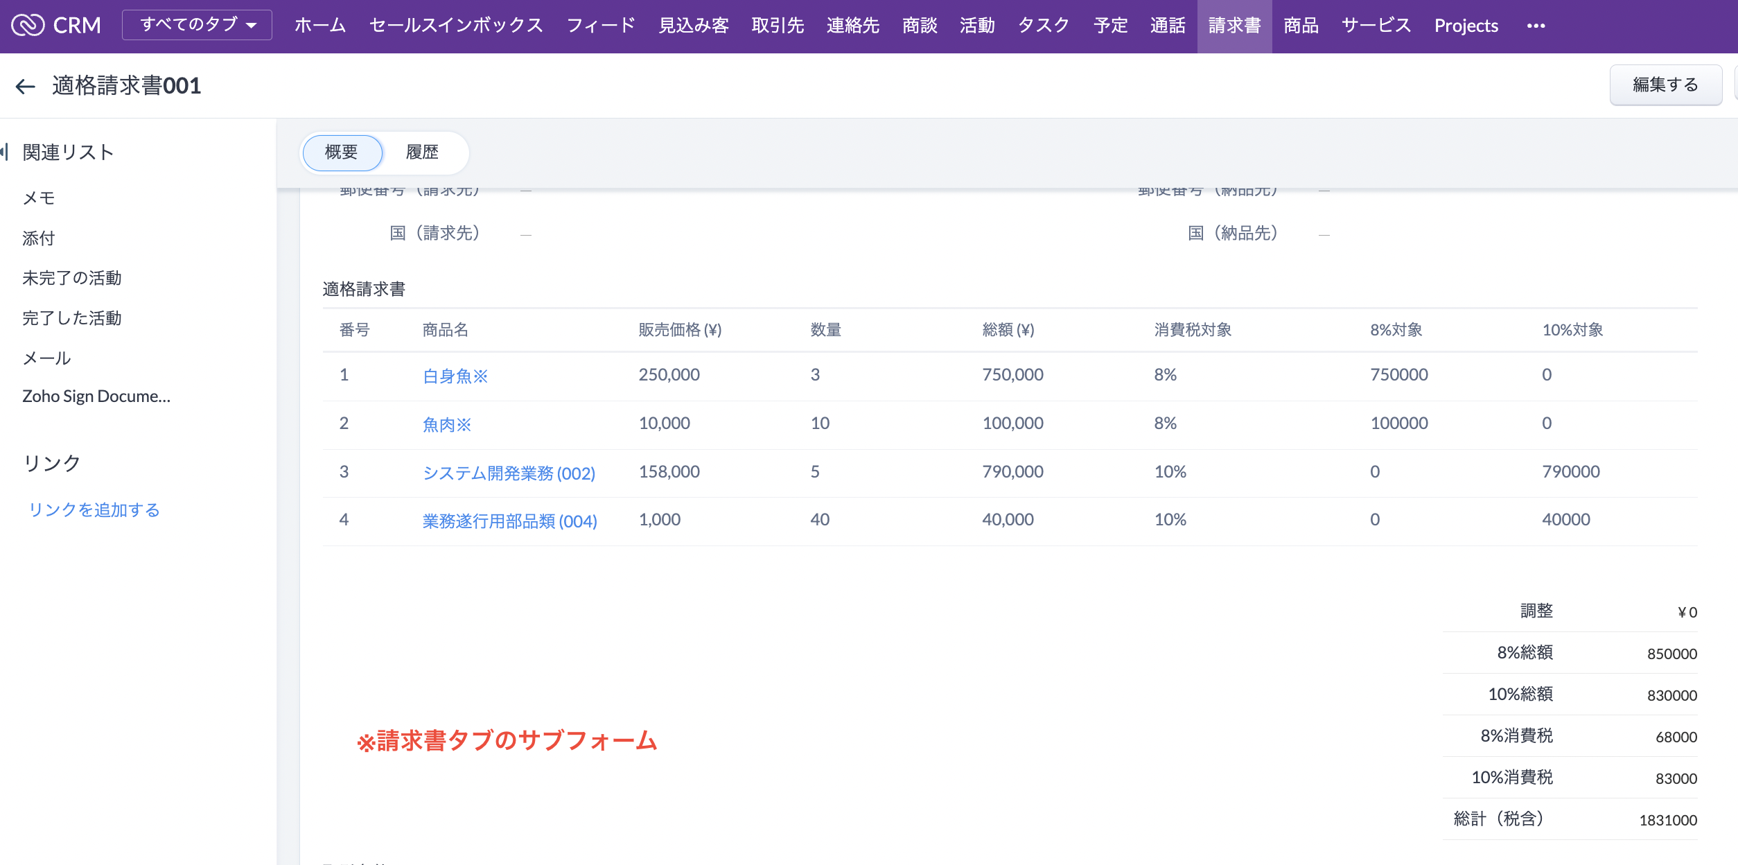Viewport: 1738px width, 865px height.
Task: Open the セールスインボックス tab
Action: [x=456, y=26]
